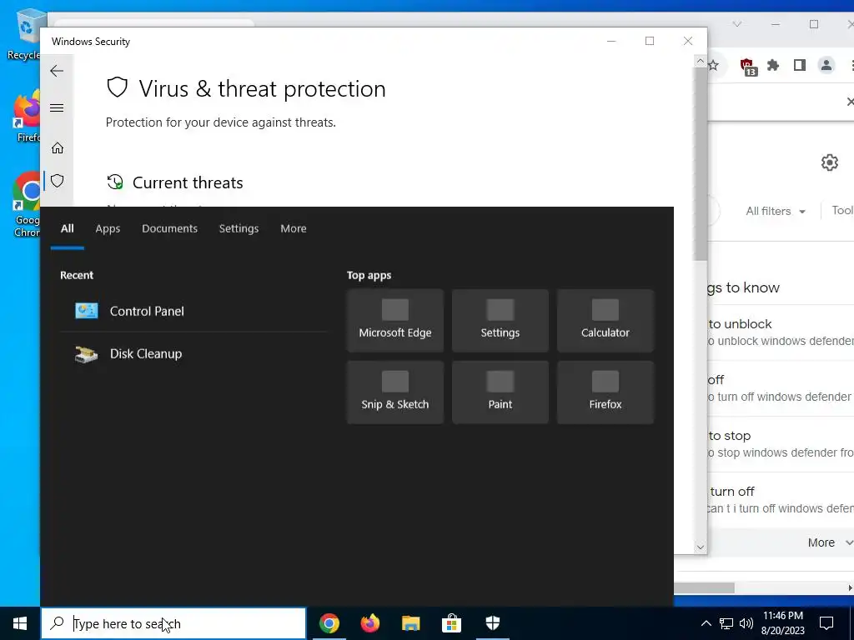Launch Settings from Top apps

coord(500,321)
